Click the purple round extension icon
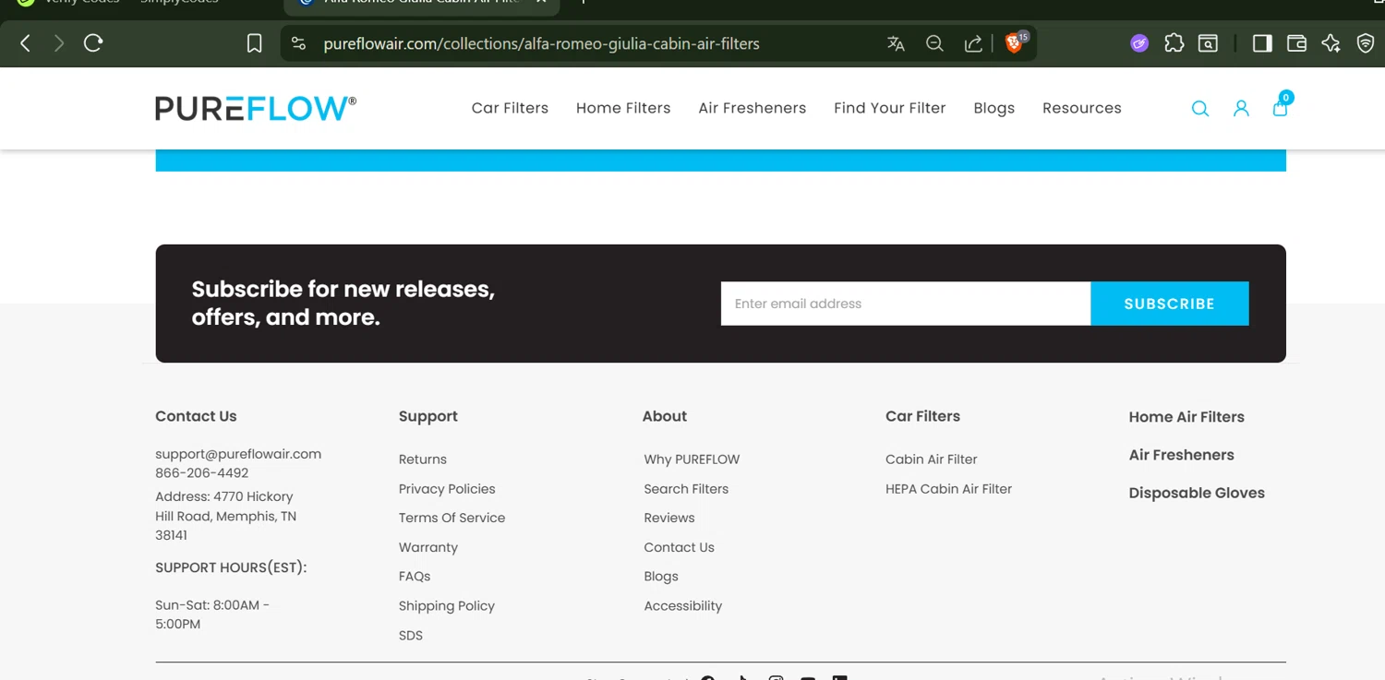The height and width of the screenshot is (680, 1385). click(x=1139, y=43)
